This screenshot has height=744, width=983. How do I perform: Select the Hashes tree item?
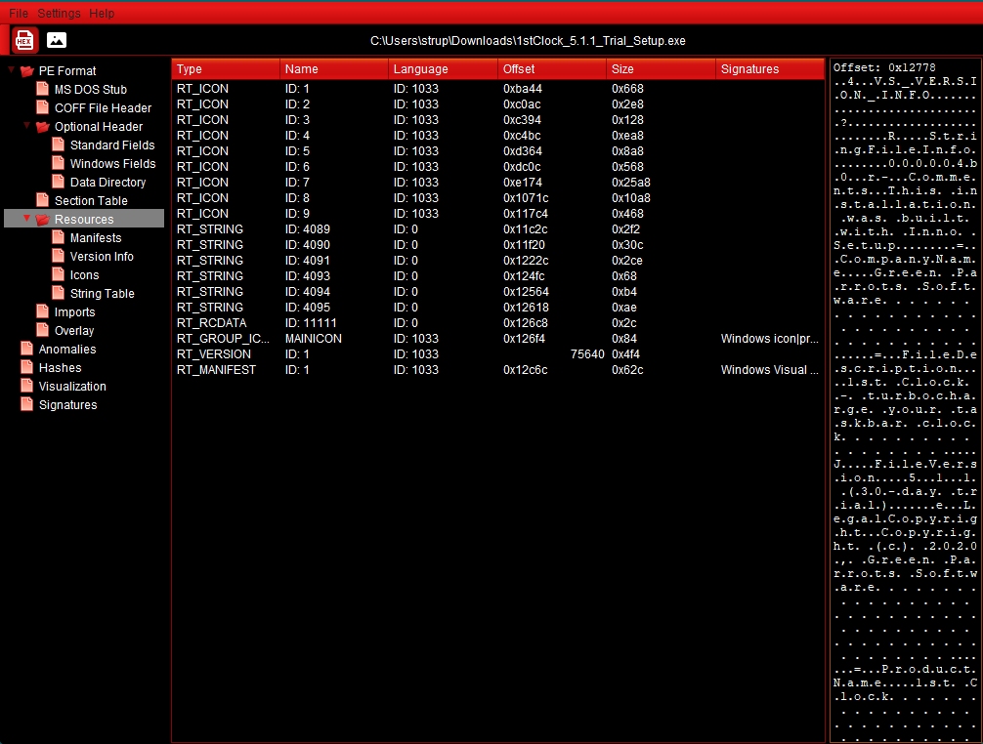pos(61,368)
